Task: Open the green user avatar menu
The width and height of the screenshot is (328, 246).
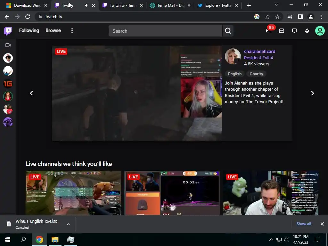Action: coord(320,31)
